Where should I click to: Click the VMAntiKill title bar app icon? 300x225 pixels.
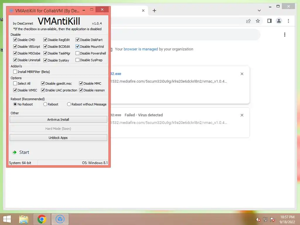point(12,11)
